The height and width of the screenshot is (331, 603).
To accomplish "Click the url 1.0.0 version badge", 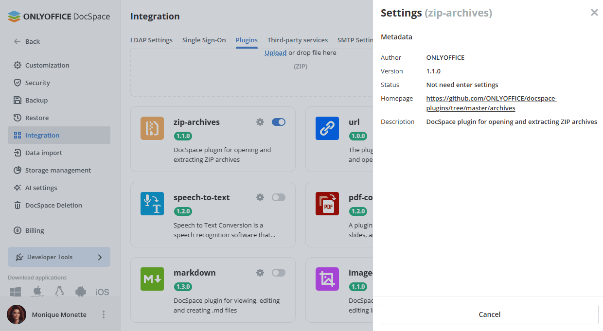I will coord(358,136).
